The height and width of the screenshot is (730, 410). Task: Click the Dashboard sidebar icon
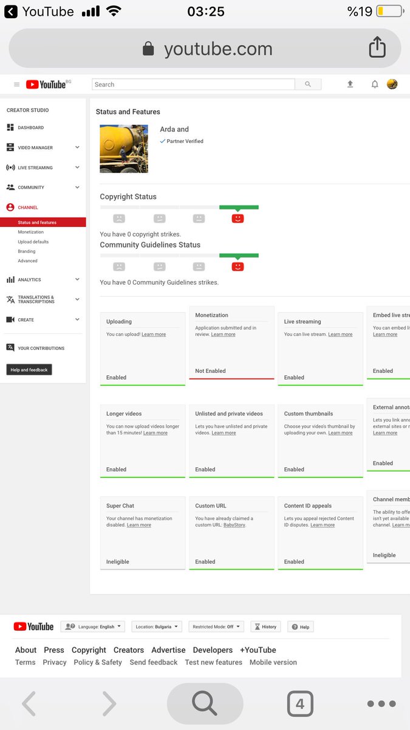click(10, 128)
